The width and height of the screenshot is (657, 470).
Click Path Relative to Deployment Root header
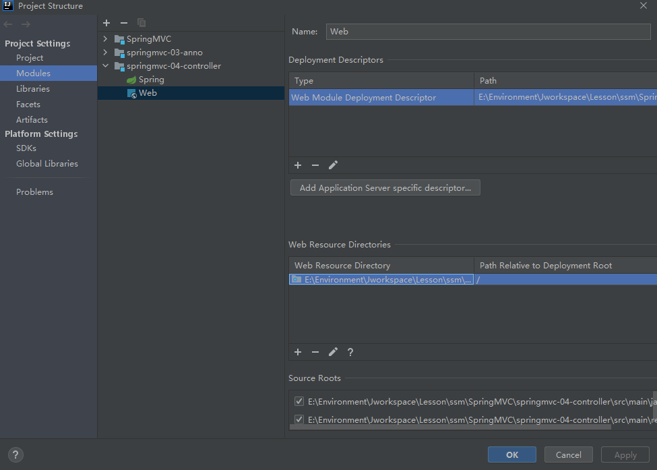(x=565, y=266)
